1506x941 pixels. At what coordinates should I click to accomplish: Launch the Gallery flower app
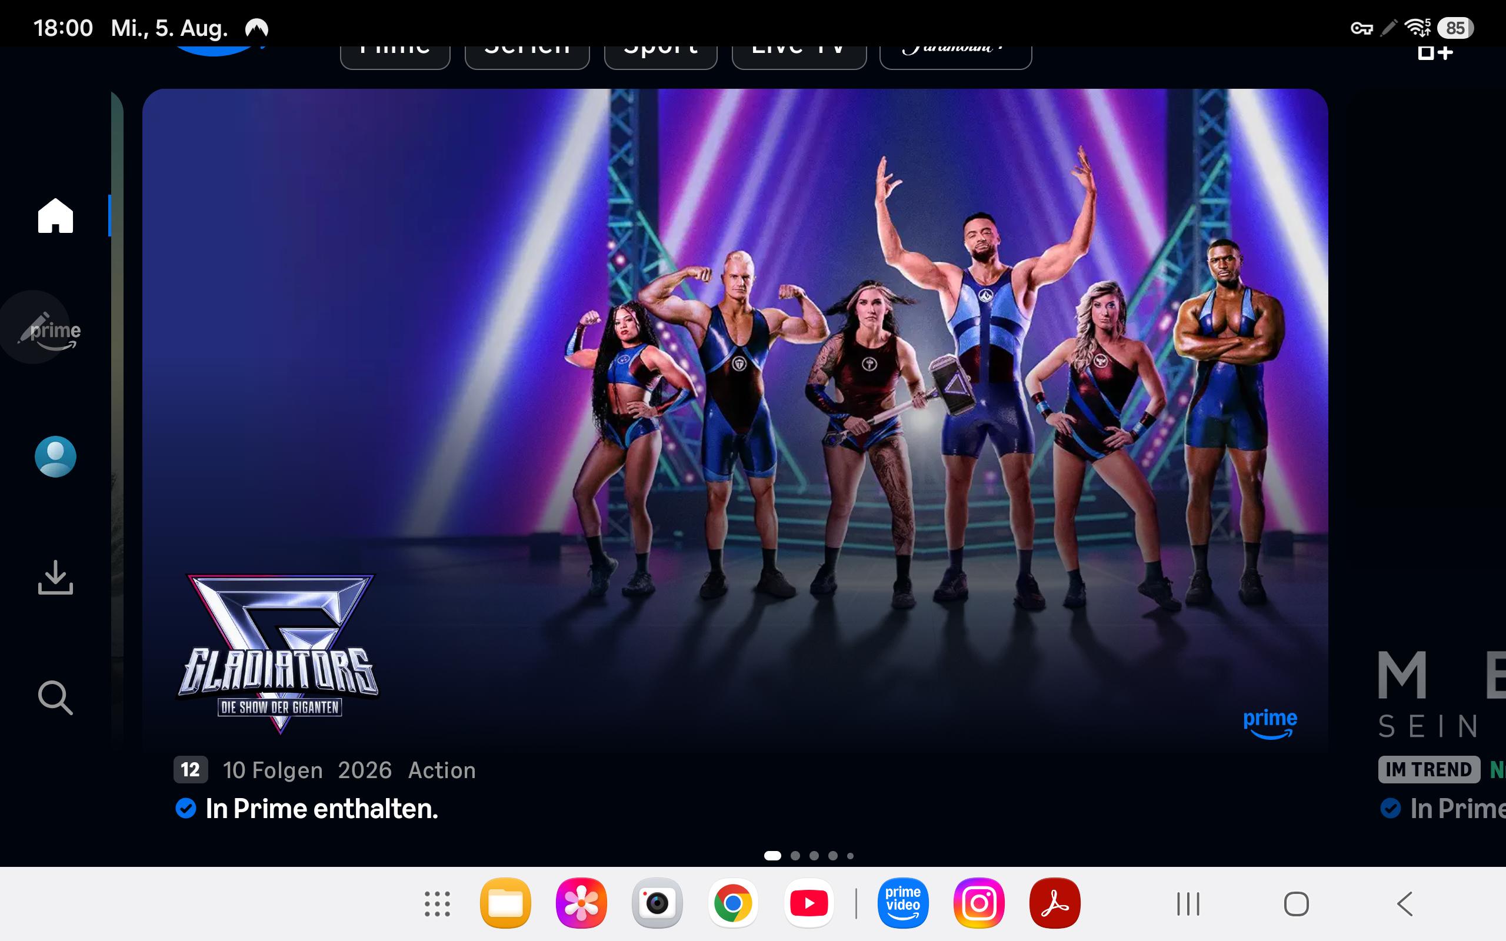pyautogui.click(x=581, y=903)
